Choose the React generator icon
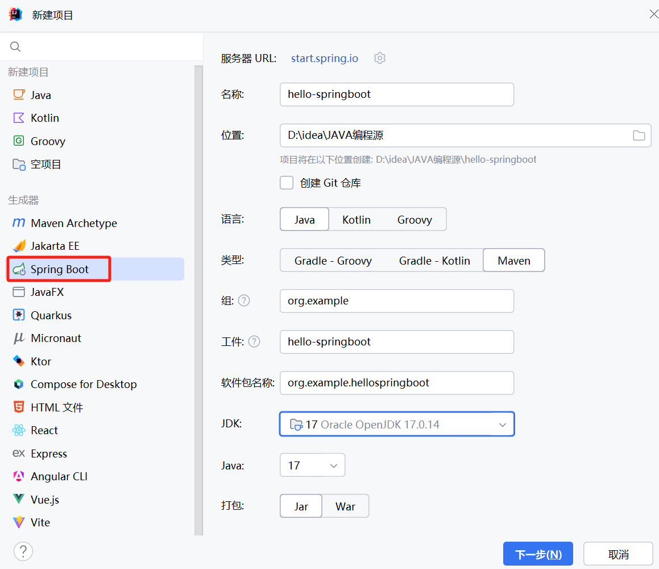659x569 pixels. point(19,430)
